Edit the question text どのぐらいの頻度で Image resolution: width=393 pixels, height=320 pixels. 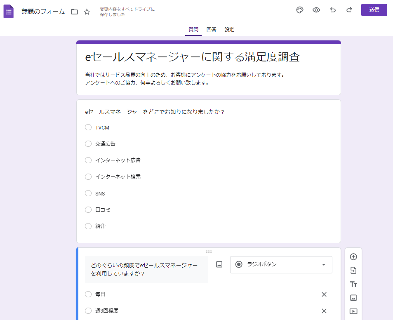point(146,270)
